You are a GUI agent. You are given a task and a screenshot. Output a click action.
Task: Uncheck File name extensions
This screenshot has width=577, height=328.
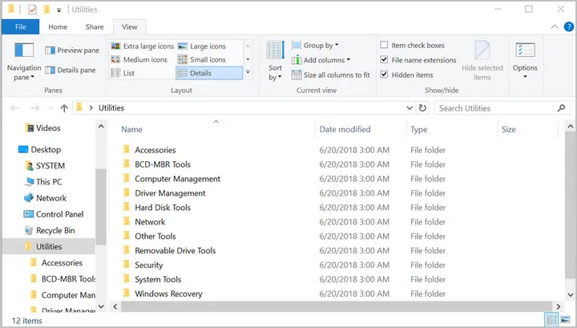click(x=385, y=60)
